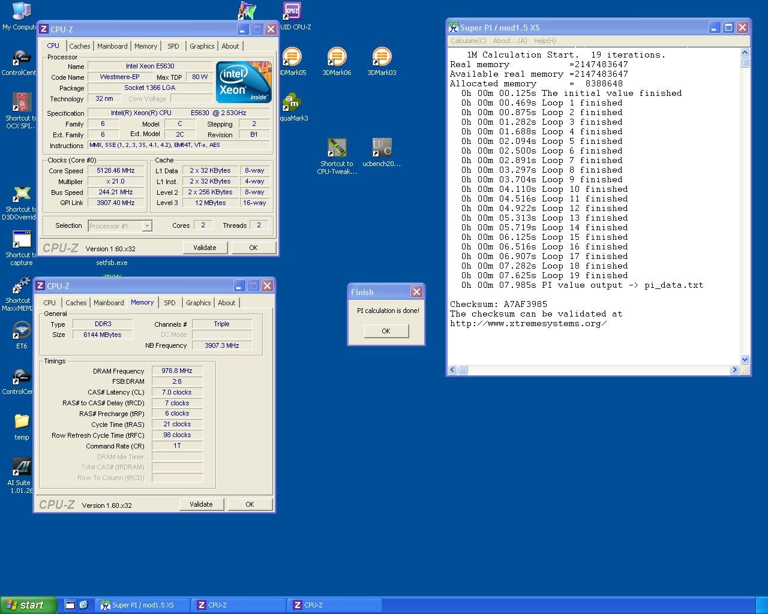Image resolution: width=768 pixels, height=614 pixels.
Task: Open the About...(A) menu in Super PI
Action: [510, 41]
